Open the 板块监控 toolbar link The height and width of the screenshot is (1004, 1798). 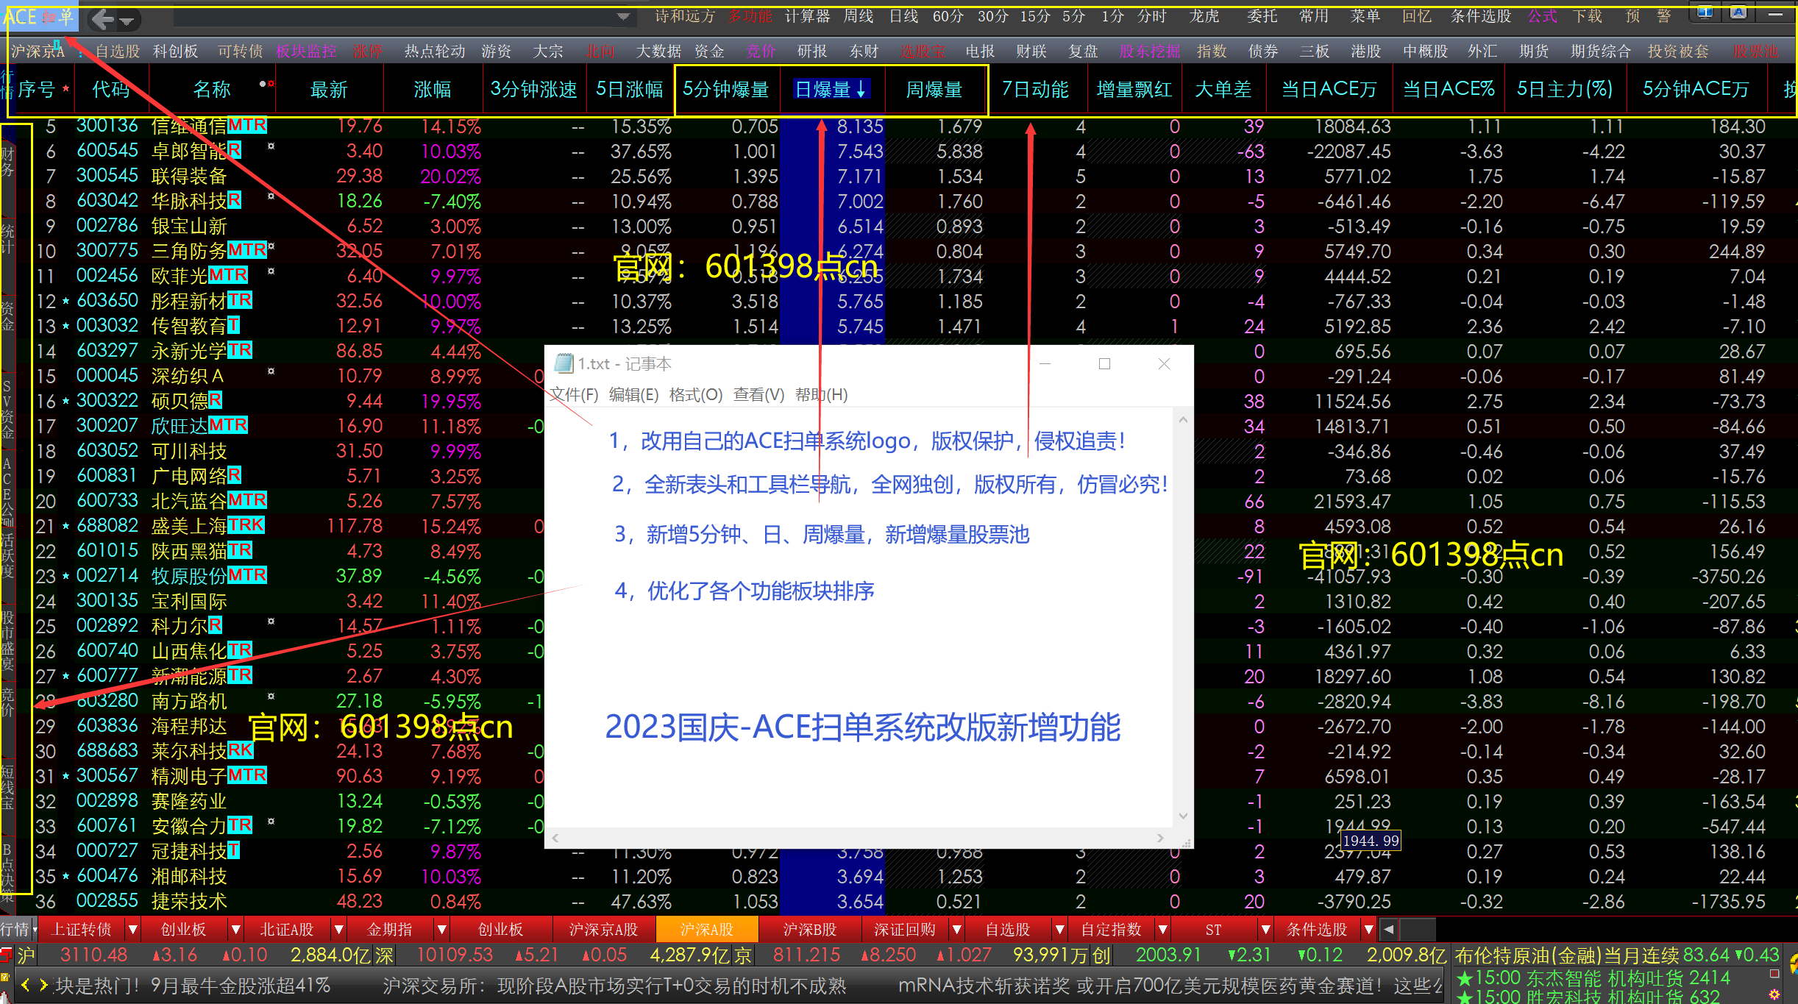coord(306,51)
